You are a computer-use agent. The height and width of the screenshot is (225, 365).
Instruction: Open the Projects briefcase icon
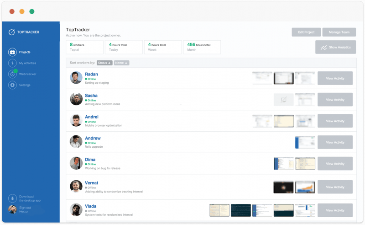click(x=12, y=52)
